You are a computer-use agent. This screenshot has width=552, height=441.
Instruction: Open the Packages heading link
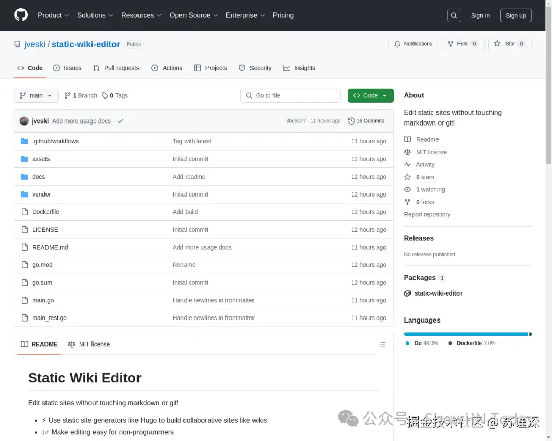click(x=420, y=278)
